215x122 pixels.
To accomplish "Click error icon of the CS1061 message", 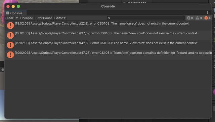I will 10,55.
